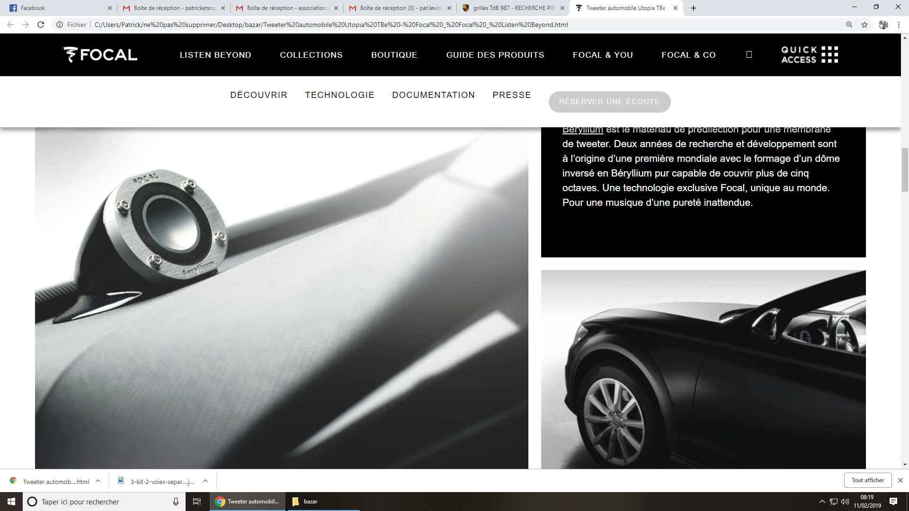909x511 pixels.
Task: Close the downloads bar
Action: 900,480
